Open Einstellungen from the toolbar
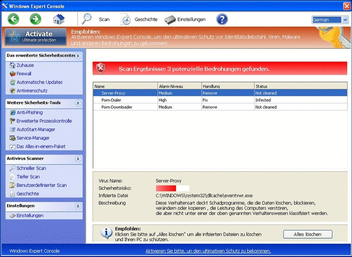 191,20
